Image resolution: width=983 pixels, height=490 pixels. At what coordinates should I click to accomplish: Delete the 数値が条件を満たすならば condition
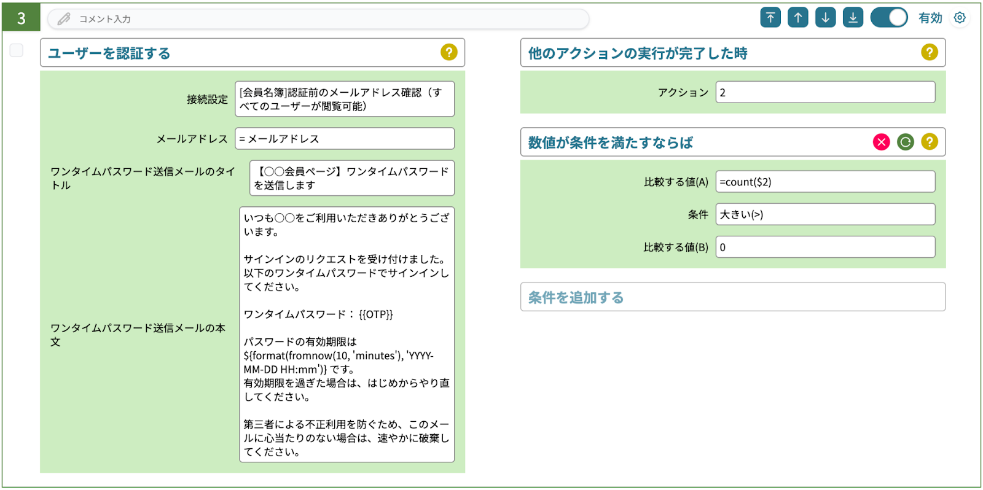click(882, 142)
